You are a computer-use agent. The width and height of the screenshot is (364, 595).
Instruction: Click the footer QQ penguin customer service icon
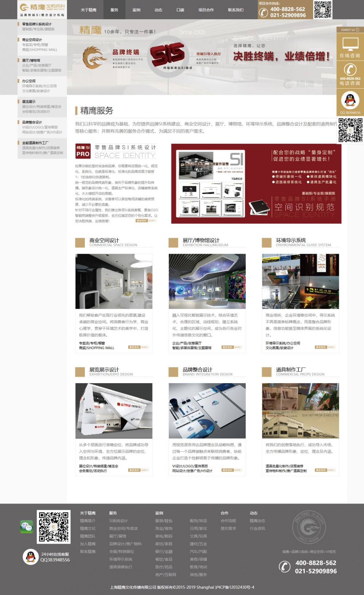(x=31, y=557)
